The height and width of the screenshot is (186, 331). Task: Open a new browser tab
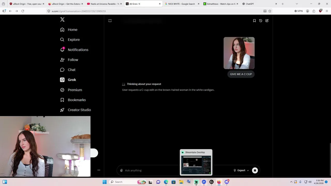click(283, 4)
